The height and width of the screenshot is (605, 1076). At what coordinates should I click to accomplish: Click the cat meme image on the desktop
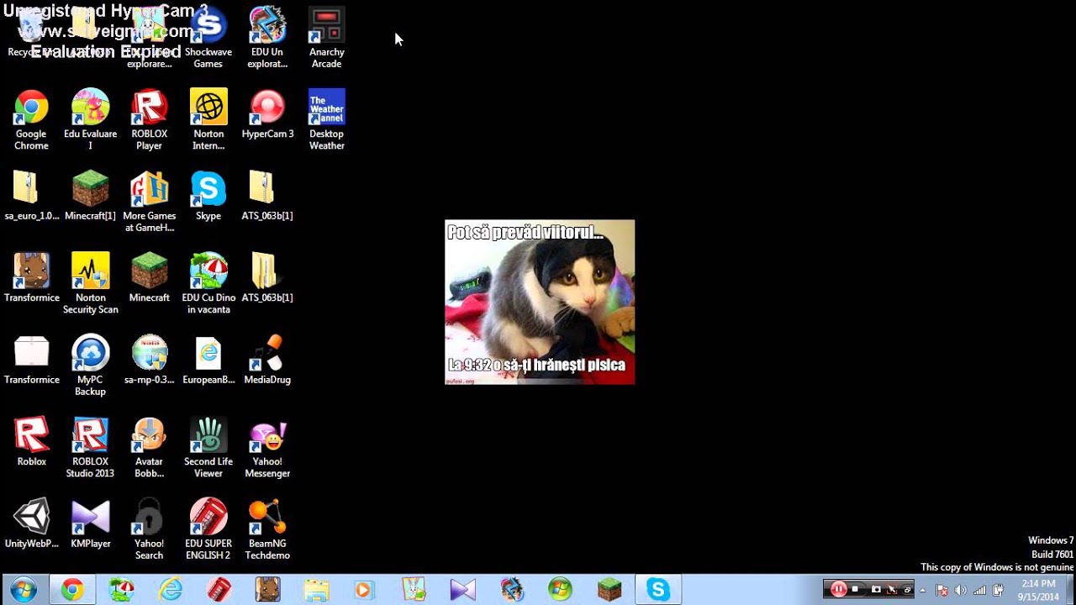pos(540,302)
